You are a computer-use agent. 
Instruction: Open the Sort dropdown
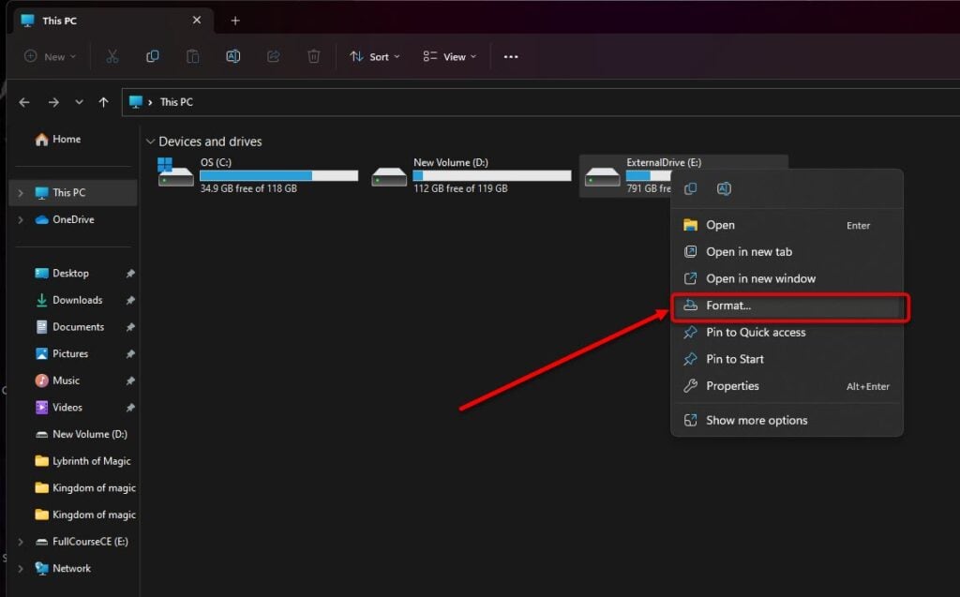(x=374, y=56)
